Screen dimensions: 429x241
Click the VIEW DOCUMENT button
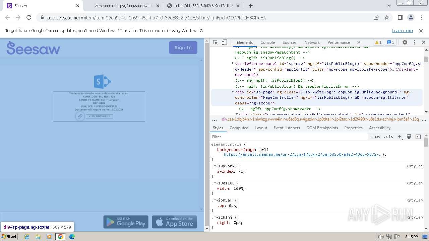click(x=99, y=116)
